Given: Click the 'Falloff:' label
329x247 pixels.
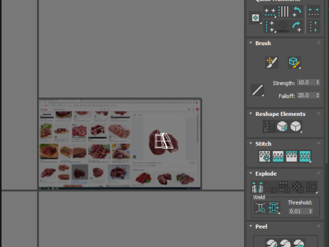Looking at the screenshot, I should coord(287,96).
